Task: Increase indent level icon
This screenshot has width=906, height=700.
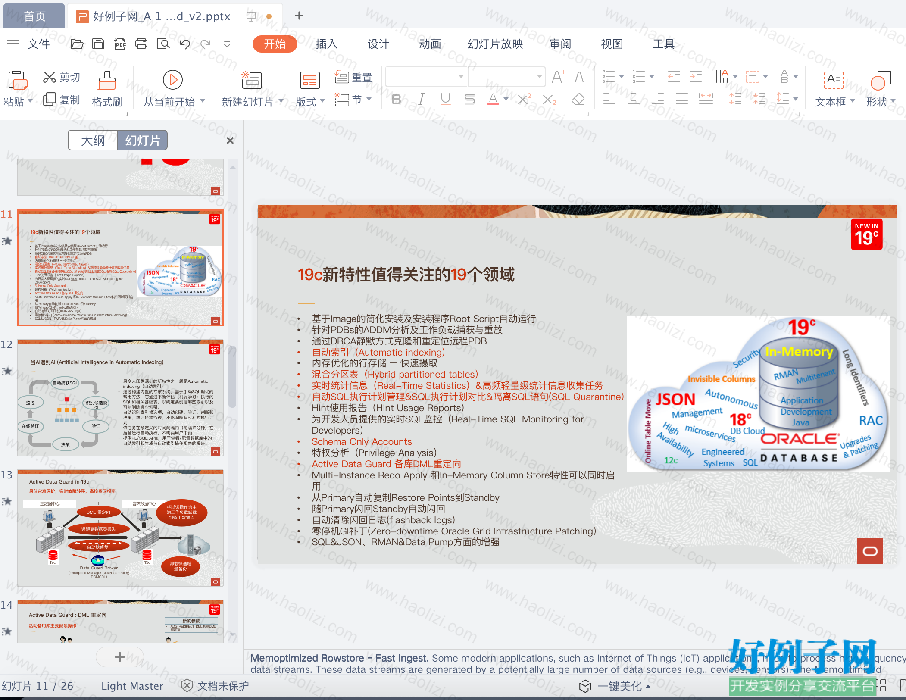Action: pyautogui.click(x=696, y=77)
